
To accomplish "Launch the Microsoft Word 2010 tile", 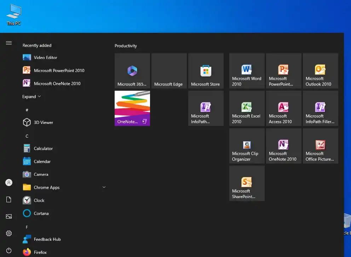I will 247,71.
